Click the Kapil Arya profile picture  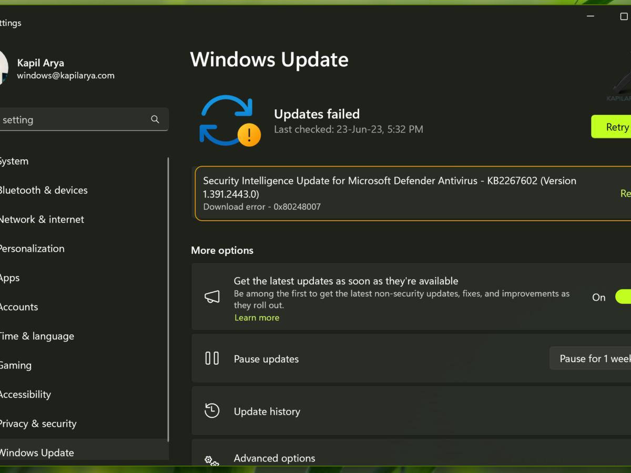tap(4, 68)
